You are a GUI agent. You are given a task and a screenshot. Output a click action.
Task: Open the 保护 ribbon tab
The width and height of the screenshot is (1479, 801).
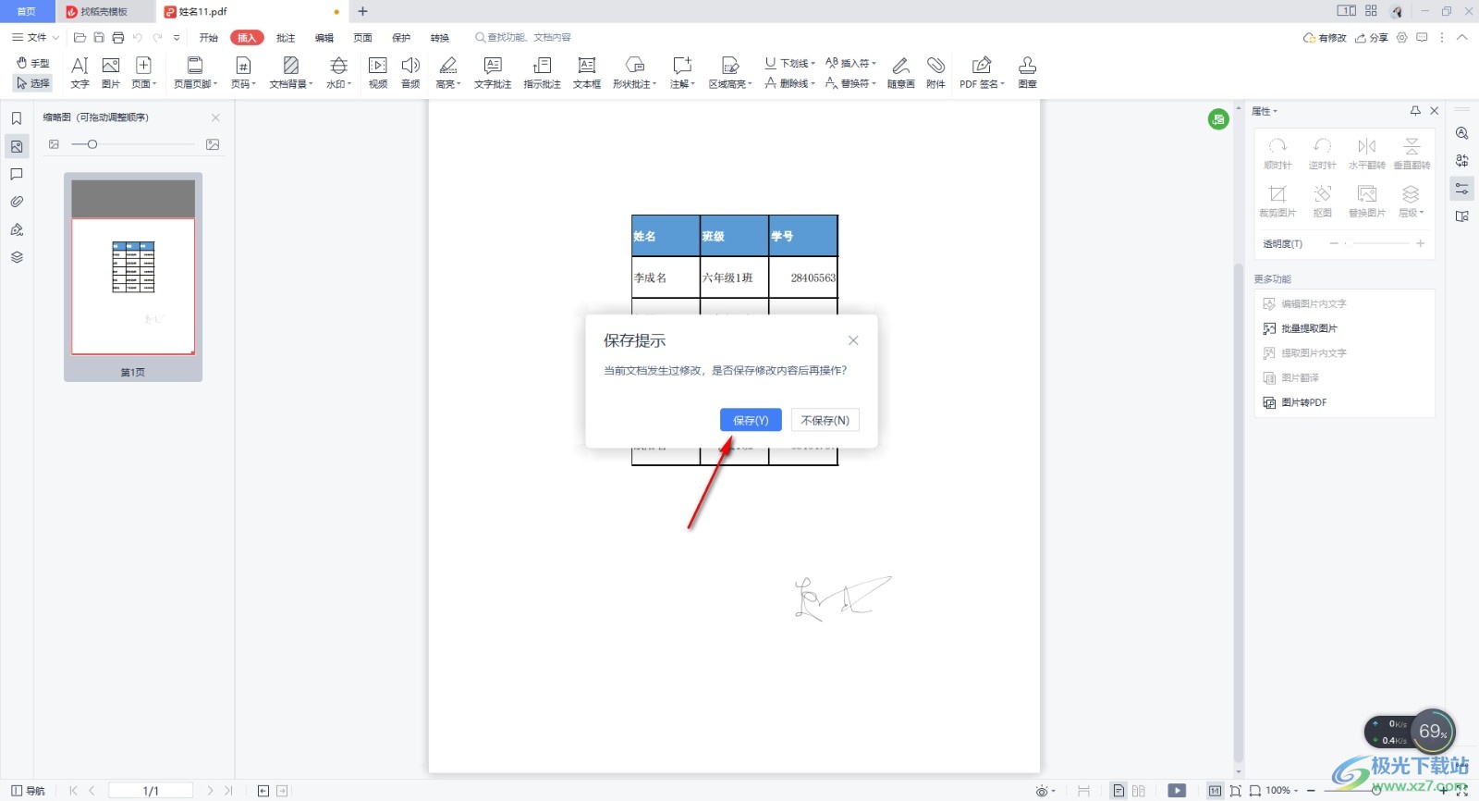[401, 38]
